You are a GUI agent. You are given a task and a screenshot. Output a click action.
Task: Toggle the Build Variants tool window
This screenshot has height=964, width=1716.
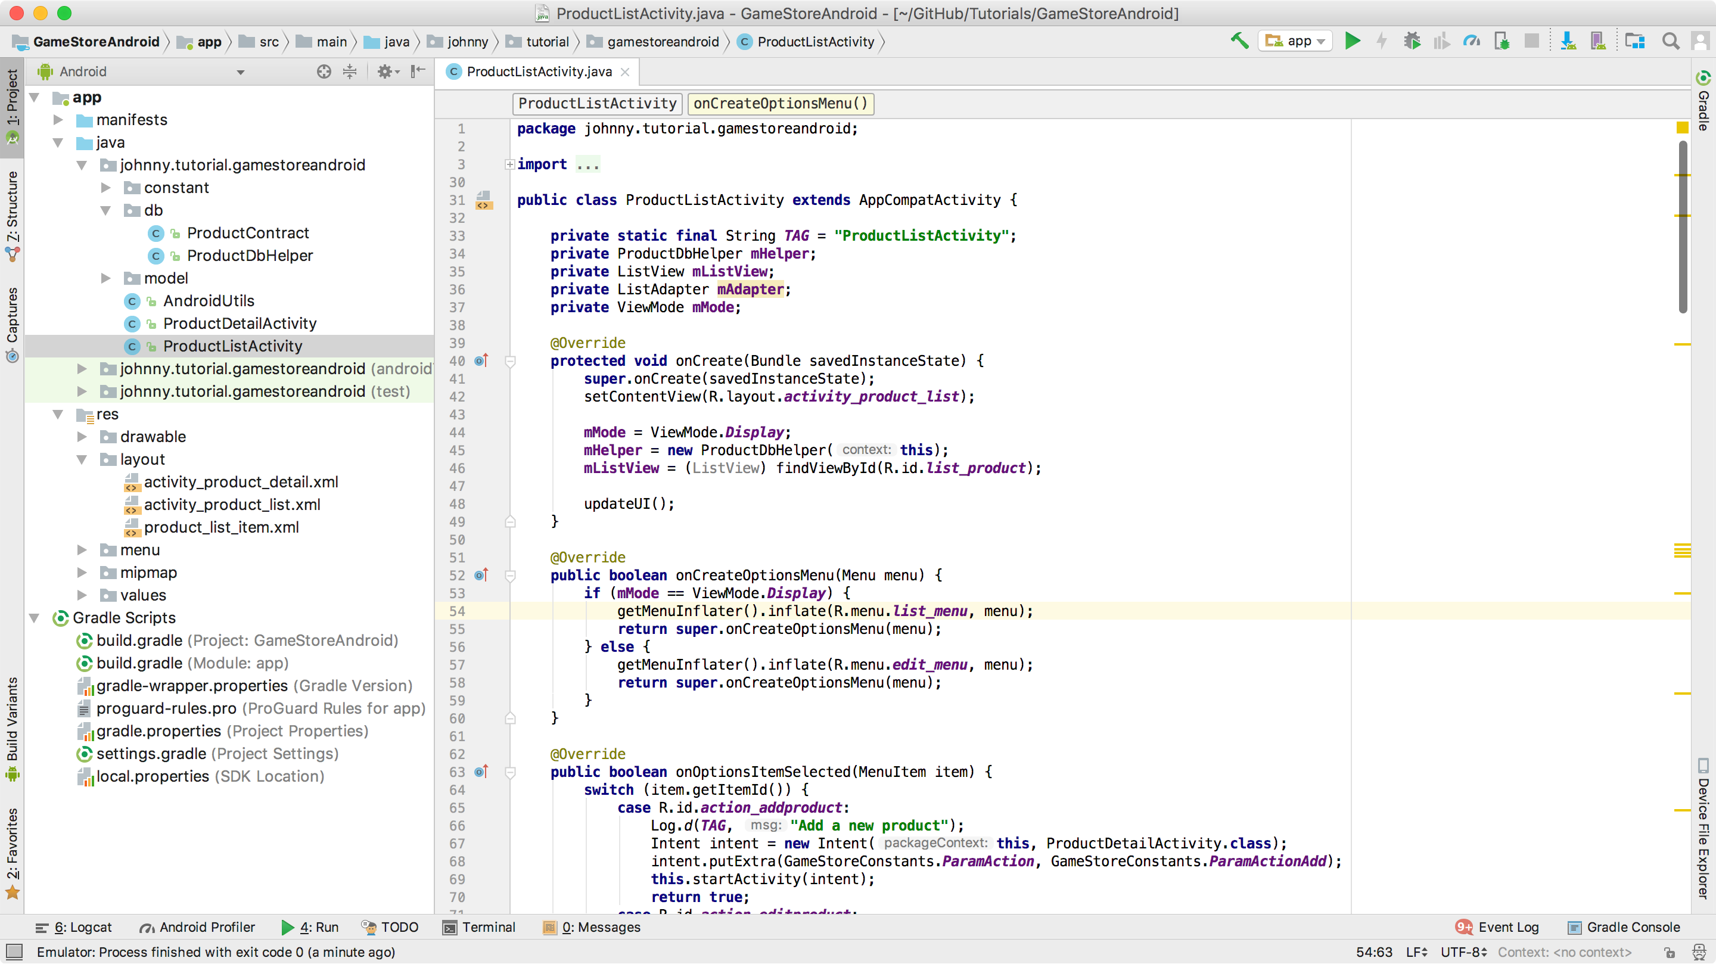click(12, 729)
